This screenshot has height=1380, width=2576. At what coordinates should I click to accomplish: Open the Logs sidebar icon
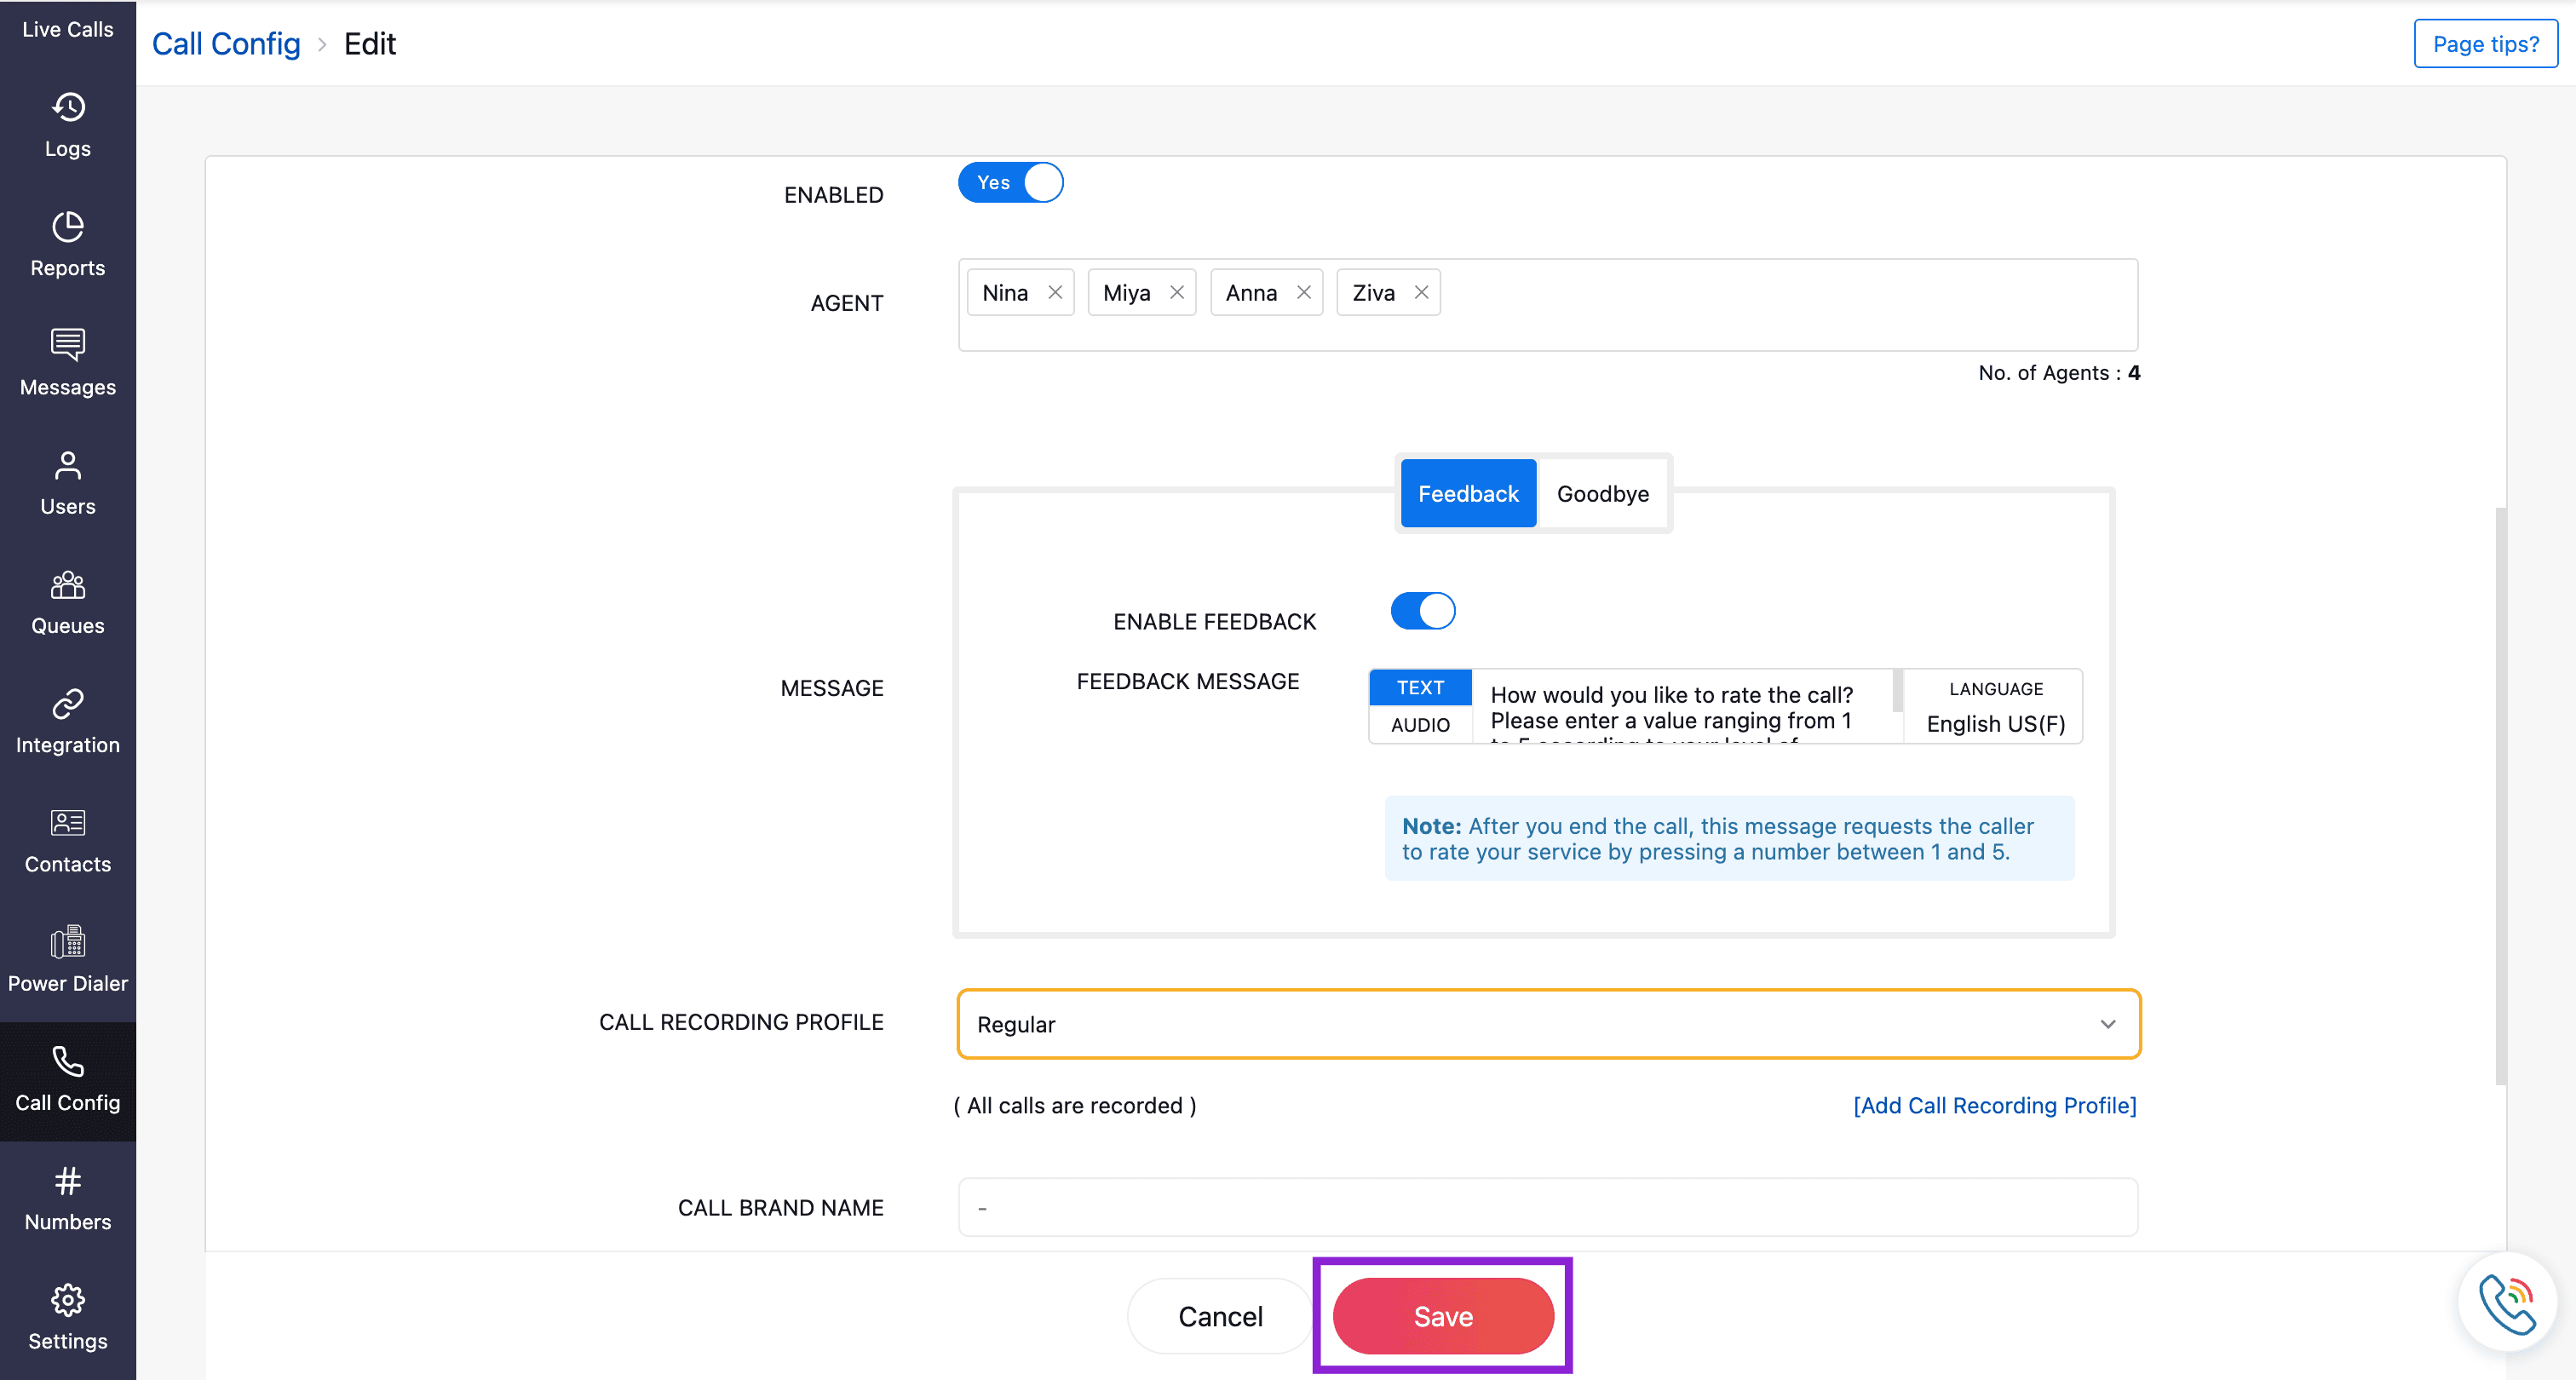(x=67, y=108)
